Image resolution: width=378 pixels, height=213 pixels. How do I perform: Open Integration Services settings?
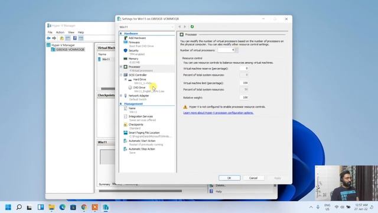141,117
